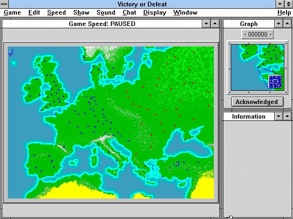Open the Display menu
293x219 pixels.
click(155, 13)
